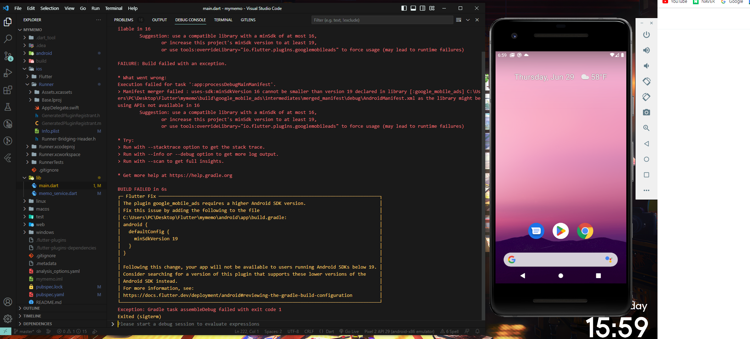Screen dimensions: 750x339
Task: Switch to the GITLENS tab
Action: [248, 20]
